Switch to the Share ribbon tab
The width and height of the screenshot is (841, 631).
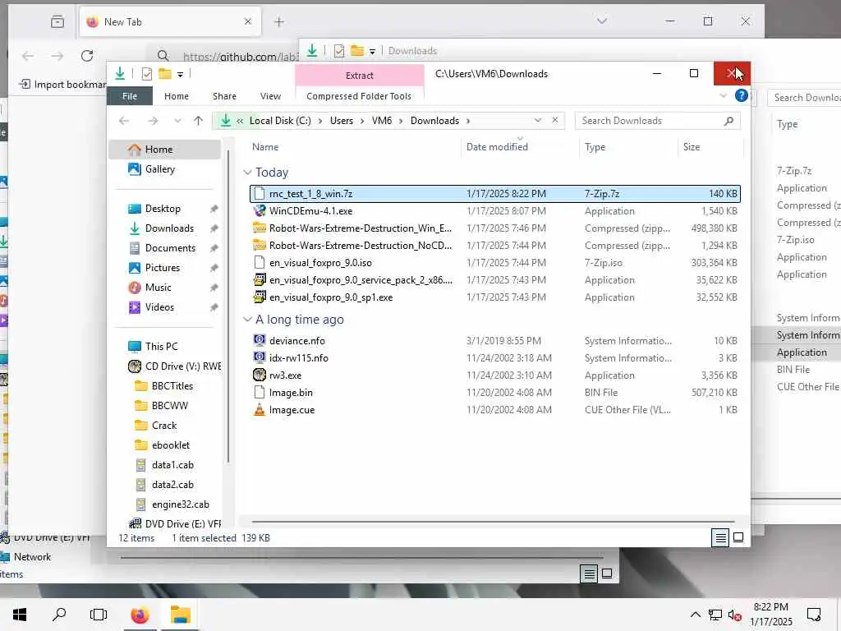(x=224, y=96)
